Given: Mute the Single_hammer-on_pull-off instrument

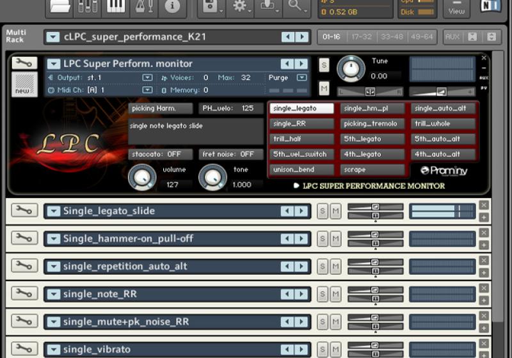Looking at the screenshot, I should [x=335, y=238].
